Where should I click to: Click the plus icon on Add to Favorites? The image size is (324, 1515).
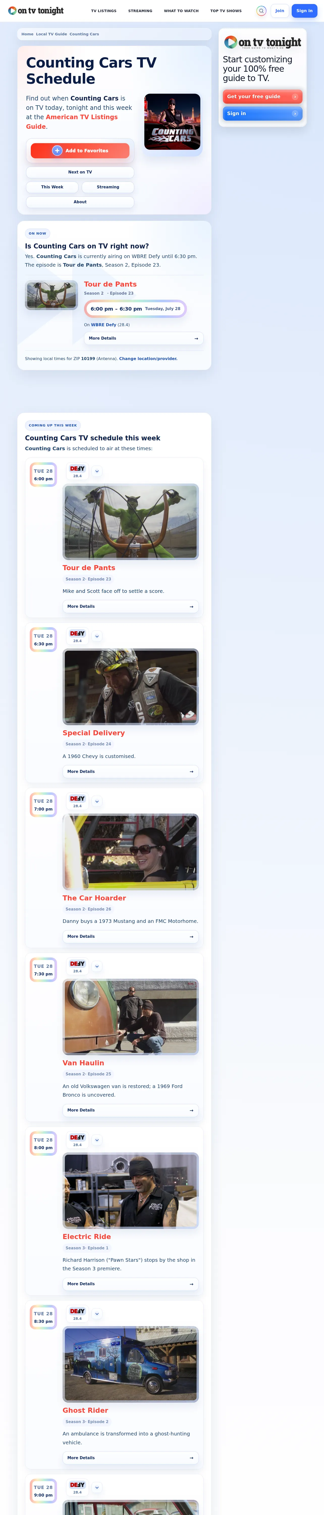point(57,150)
